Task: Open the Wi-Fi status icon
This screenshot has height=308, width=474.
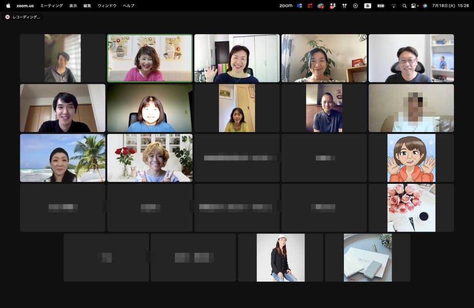Action: click(393, 6)
